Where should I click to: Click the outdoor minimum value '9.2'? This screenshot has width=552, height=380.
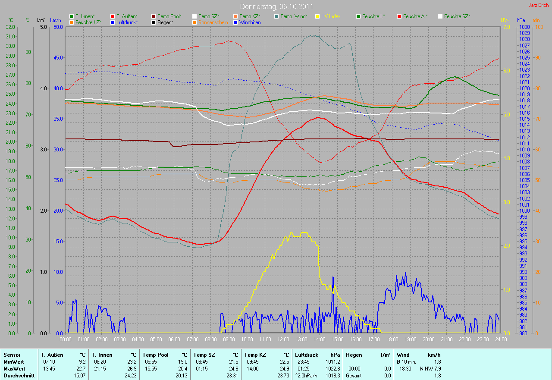pyautogui.click(x=82, y=362)
